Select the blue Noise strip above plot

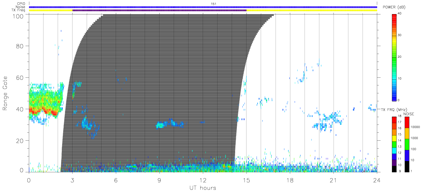tap(203, 7)
